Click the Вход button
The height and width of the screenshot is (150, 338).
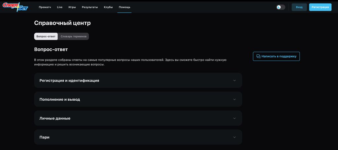pyautogui.click(x=299, y=7)
